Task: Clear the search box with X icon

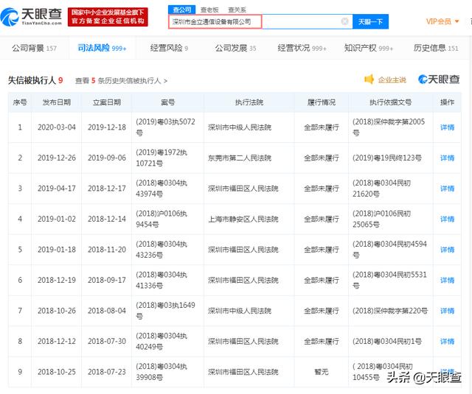Action: click(344, 21)
